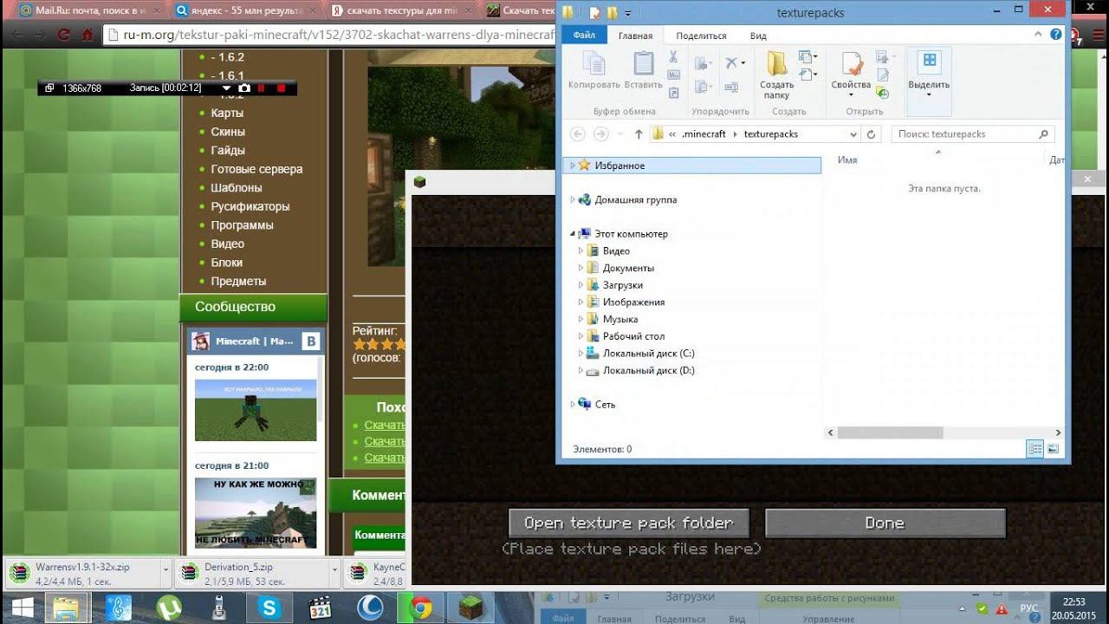Image resolution: width=1109 pixels, height=624 pixels.
Task: Click the Done button in Minecraft
Action: click(885, 523)
